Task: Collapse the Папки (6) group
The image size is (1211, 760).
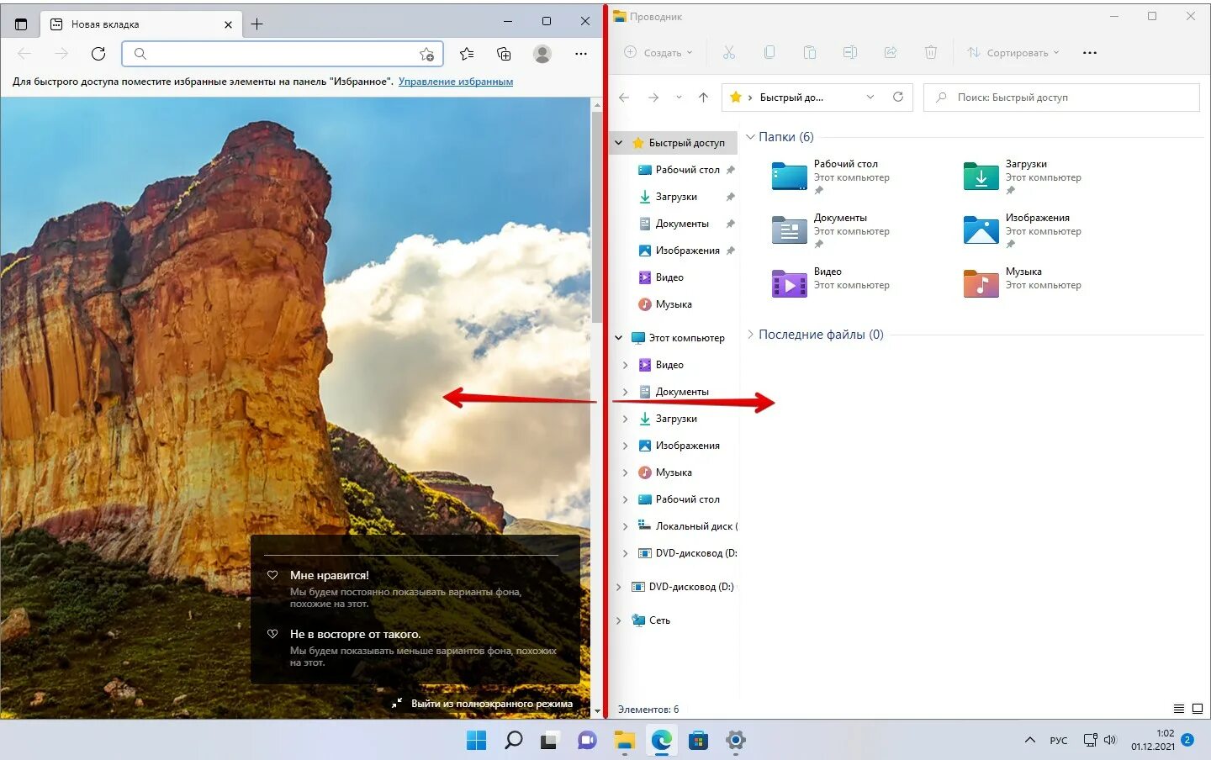Action: point(751,137)
